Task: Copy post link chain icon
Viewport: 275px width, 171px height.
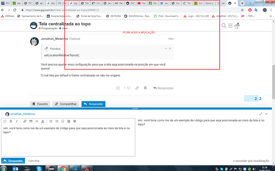Action: point(137,88)
